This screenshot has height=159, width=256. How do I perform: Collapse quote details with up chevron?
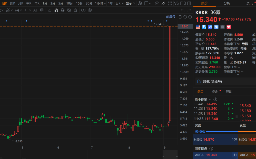click(x=238, y=74)
